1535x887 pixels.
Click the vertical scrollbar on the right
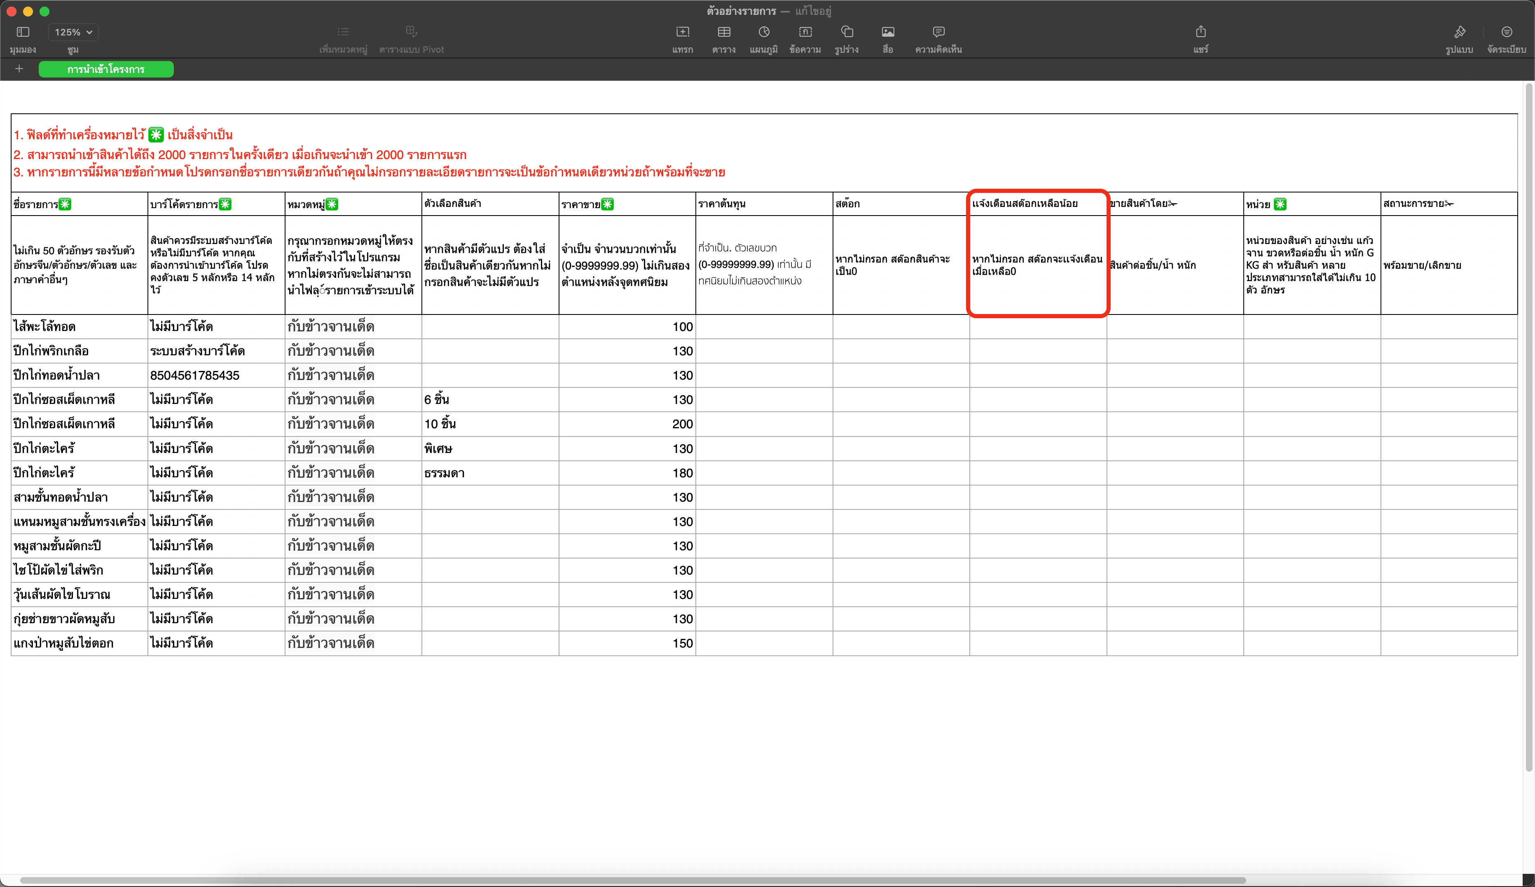[1528, 427]
